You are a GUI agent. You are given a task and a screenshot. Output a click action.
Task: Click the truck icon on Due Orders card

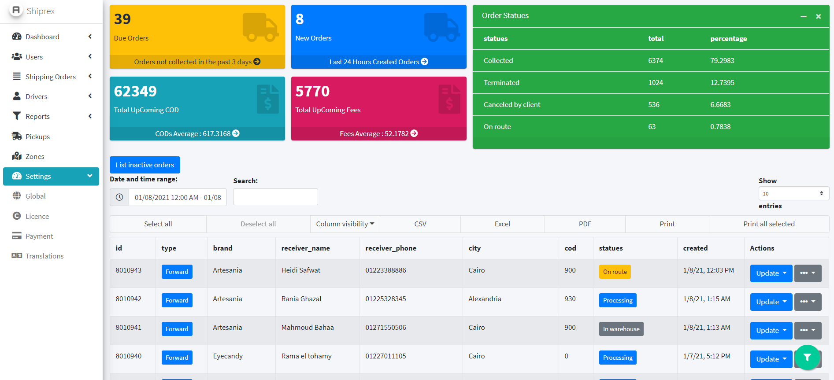260,27
